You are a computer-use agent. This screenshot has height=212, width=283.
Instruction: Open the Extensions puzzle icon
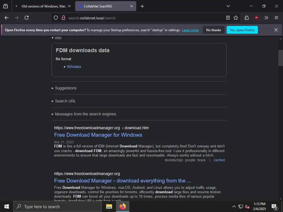pos(247,18)
